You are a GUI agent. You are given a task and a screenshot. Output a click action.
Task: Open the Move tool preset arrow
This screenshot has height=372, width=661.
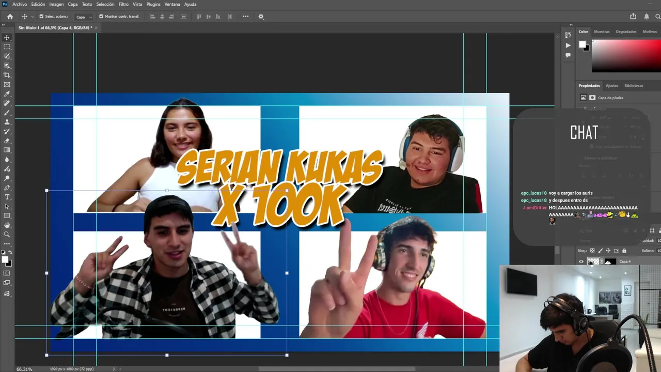point(32,17)
